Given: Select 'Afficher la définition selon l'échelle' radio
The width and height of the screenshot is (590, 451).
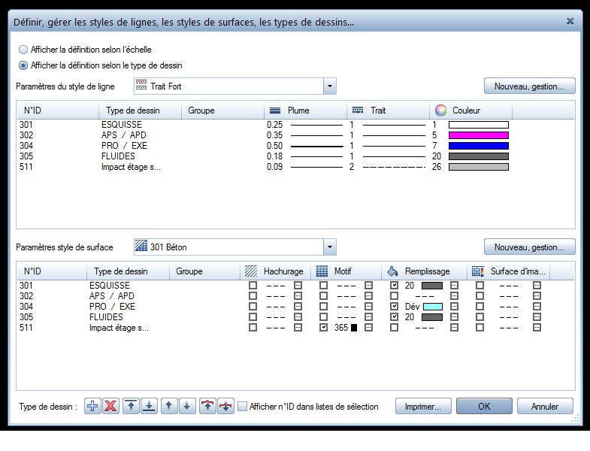Looking at the screenshot, I should [23, 50].
